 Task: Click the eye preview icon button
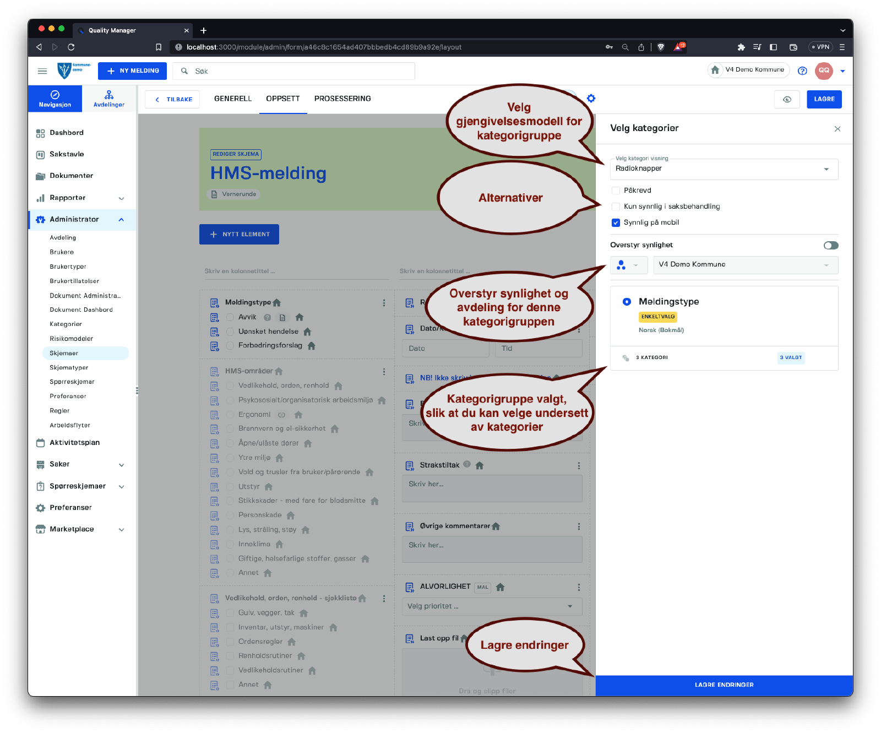point(787,99)
